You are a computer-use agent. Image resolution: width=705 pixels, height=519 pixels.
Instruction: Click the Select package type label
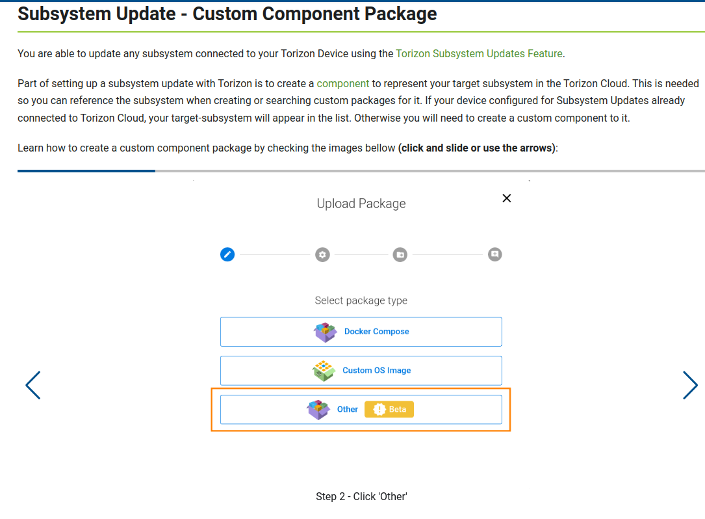coord(361,300)
